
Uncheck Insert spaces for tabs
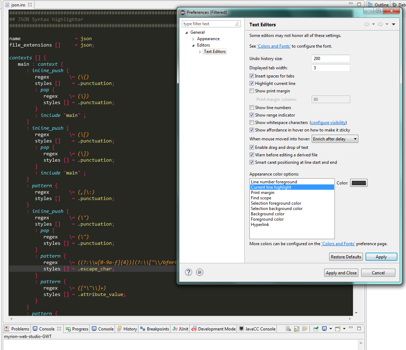[252, 76]
